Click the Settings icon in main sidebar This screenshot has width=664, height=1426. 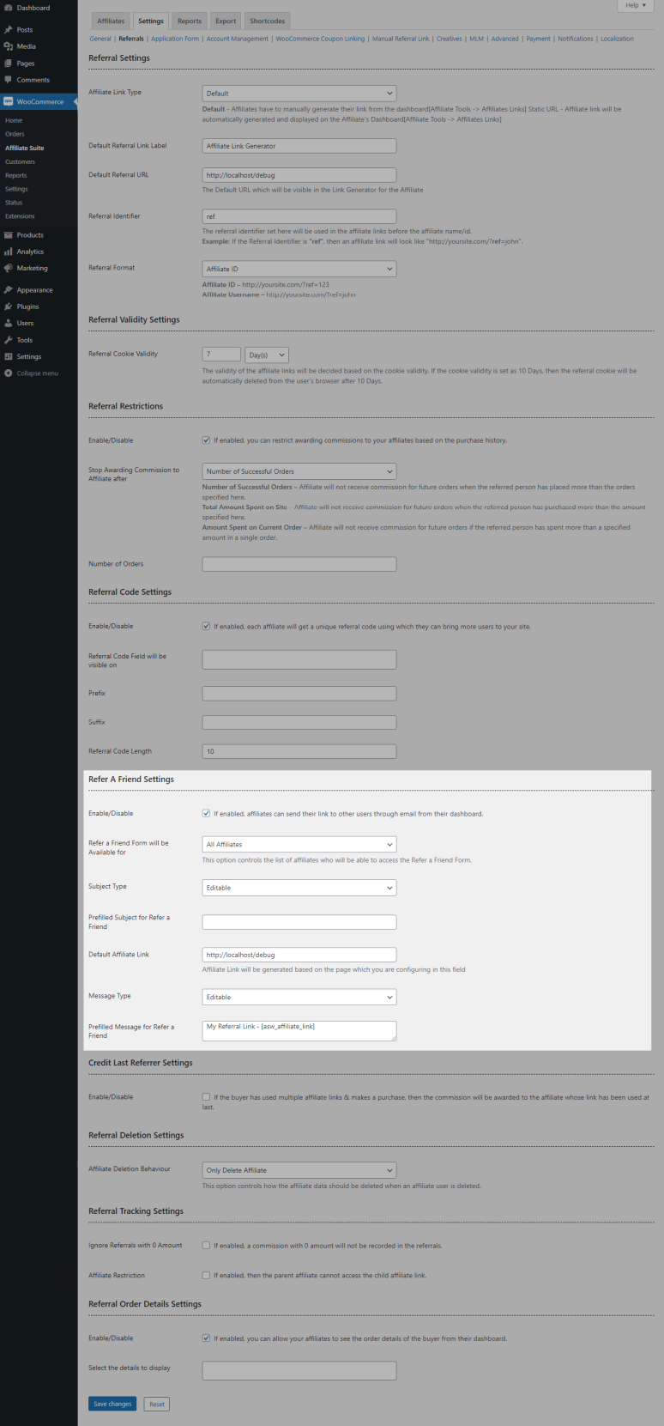pos(8,356)
